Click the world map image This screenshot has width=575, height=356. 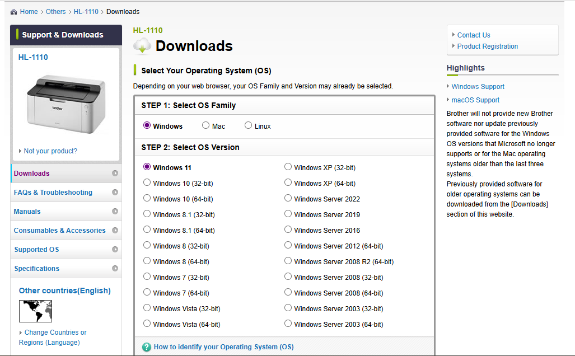coord(35,311)
